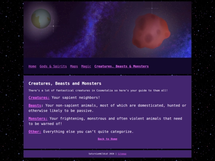Click 'Everything else you can't quite categorize.' text
This screenshot has width=215, height=161.
[x=88, y=132]
